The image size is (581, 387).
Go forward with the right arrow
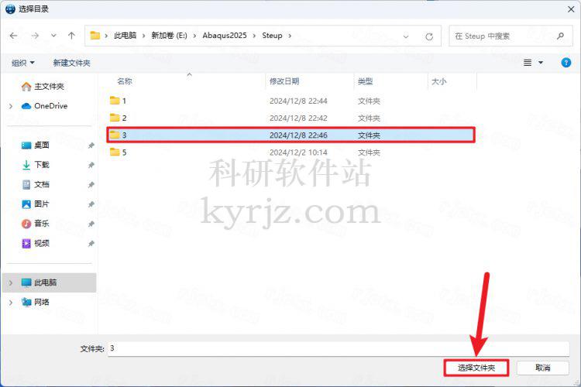point(35,36)
